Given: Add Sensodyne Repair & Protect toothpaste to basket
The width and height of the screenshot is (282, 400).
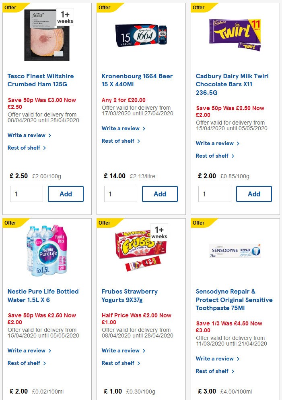Looking at the screenshot, I should coord(254,398).
